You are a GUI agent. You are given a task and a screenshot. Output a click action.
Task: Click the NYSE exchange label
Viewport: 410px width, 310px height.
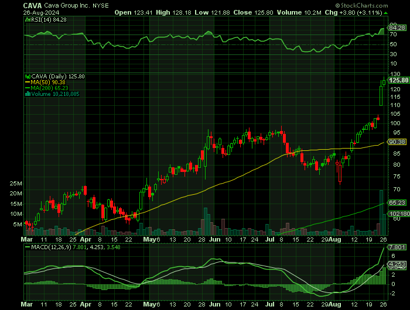pyautogui.click(x=101, y=5)
